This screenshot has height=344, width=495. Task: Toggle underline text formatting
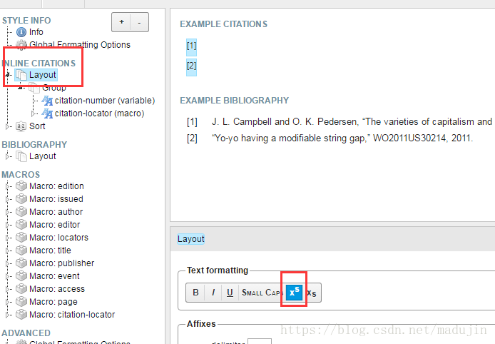[230, 293]
